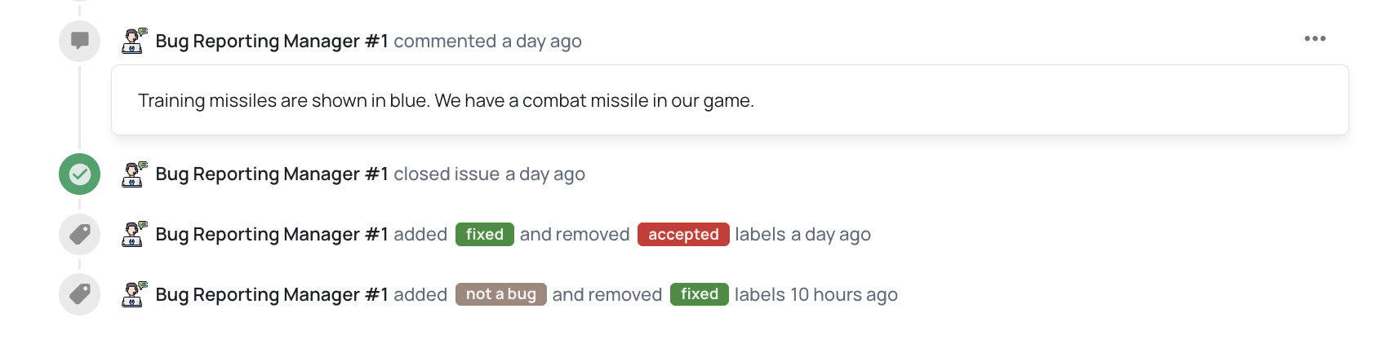Select the not a bug label

point(500,294)
